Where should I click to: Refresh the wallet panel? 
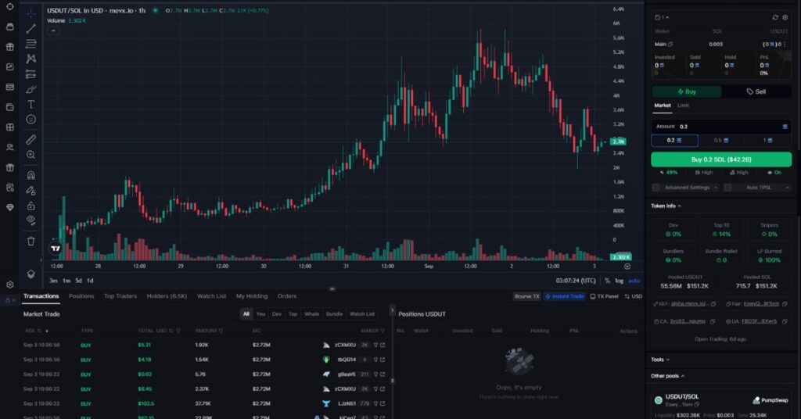[x=775, y=17]
